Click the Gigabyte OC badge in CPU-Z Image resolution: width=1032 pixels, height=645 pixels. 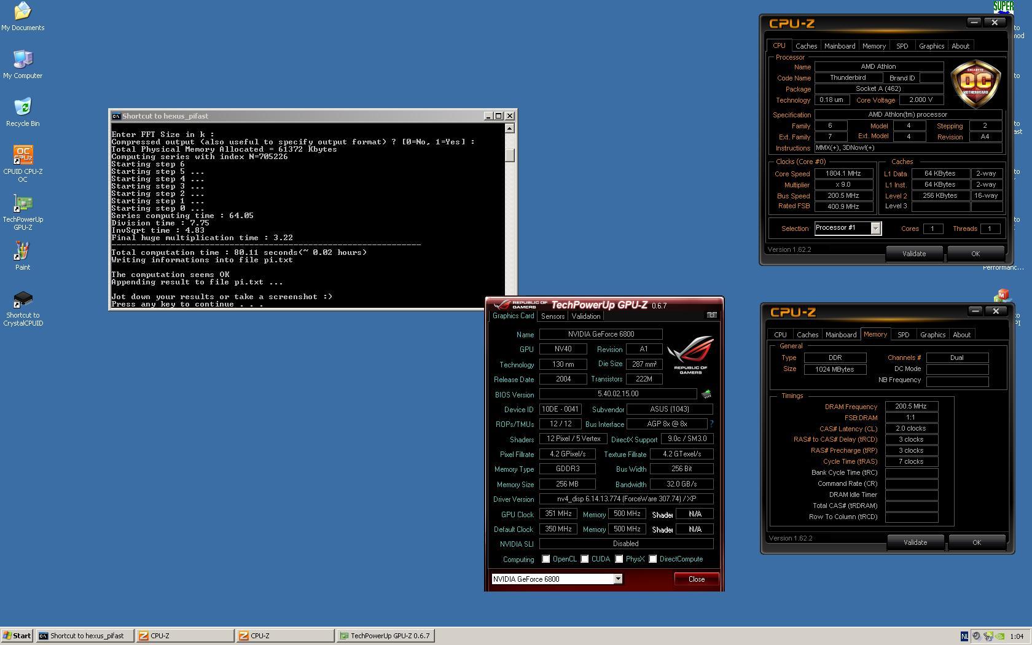pyautogui.click(x=975, y=84)
